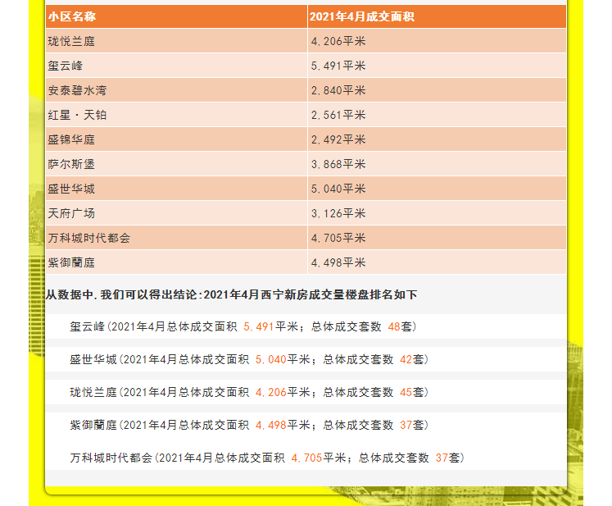Viewport: 612px width, 506px height.
Task: Select the 5,491平米 table cell
Action: tap(437, 66)
